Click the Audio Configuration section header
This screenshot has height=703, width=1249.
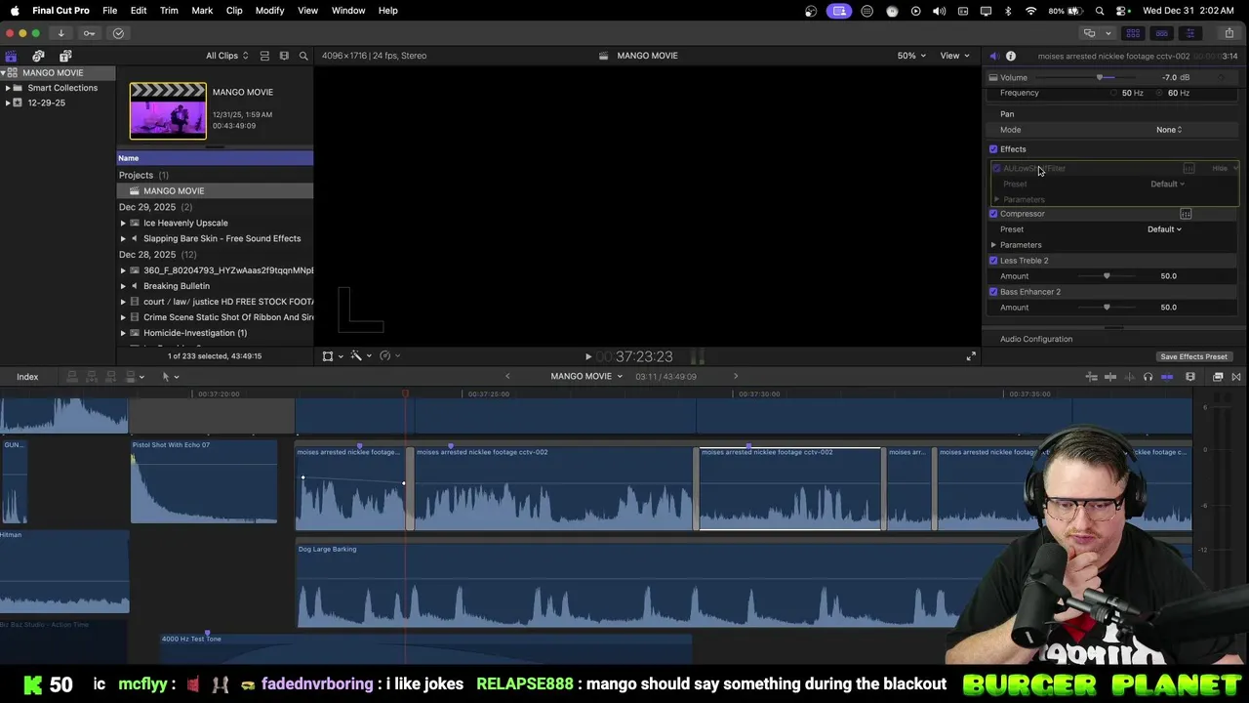[x=1036, y=339]
